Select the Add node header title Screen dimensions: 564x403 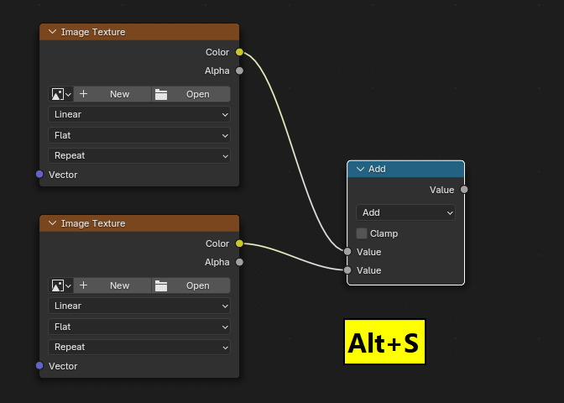(377, 169)
